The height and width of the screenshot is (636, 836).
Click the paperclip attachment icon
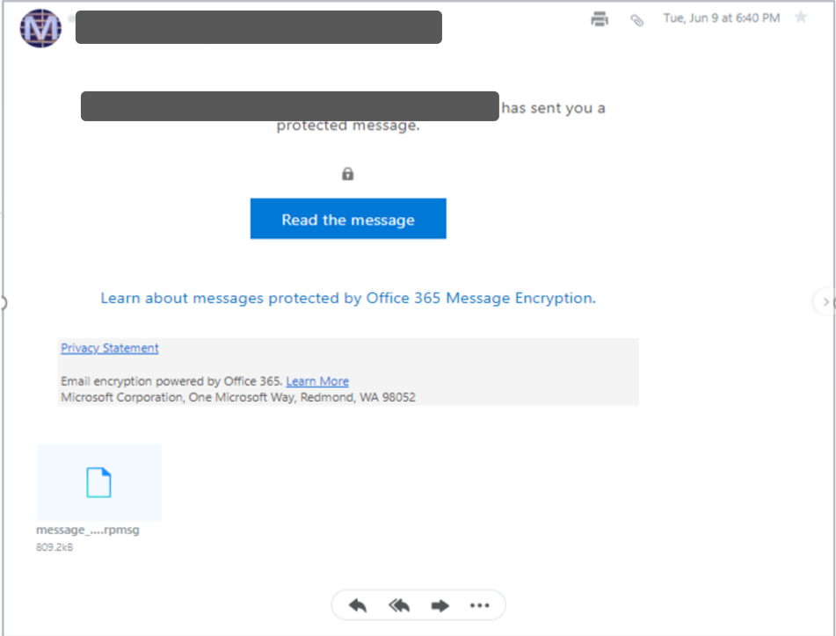[636, 20]
